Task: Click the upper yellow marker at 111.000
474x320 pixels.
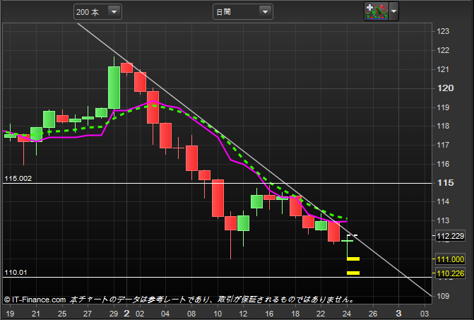Action: [353, 259]
